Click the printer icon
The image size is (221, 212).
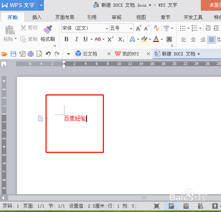click(30, 54)
